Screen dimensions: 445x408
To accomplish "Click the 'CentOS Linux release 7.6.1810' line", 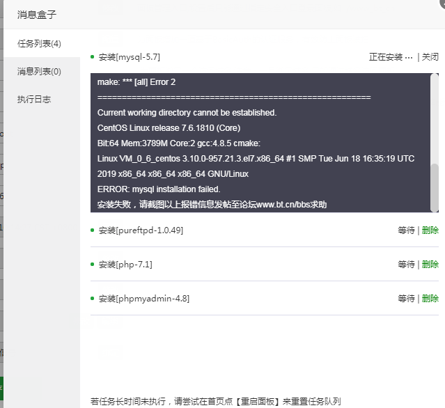I will [169, 128].
